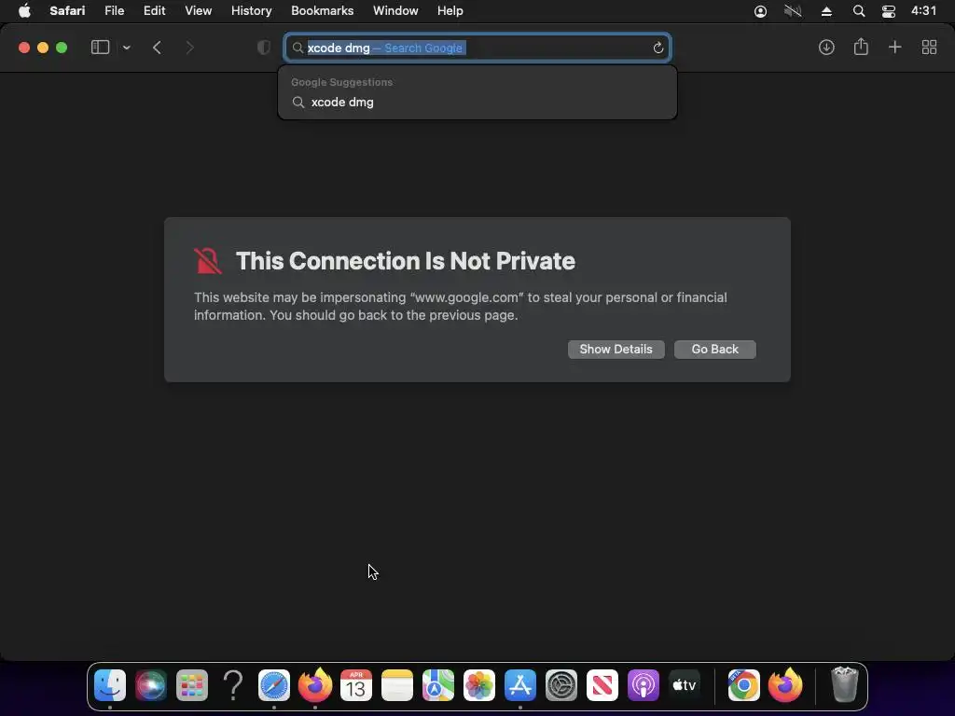The image size is (955, 716).
Task: Show the tab overview grid
Action: point(929,48)
